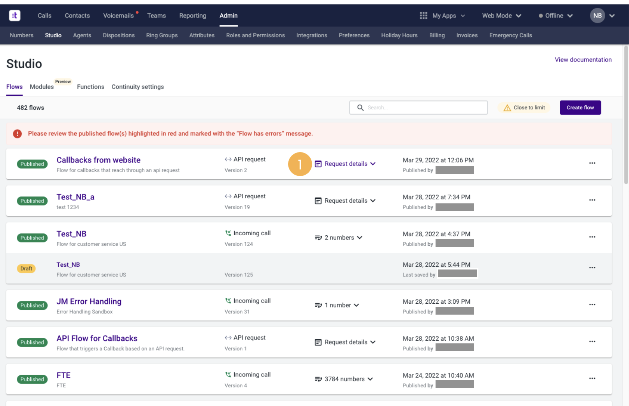Open the Offline status dropdown
The width and height of the screenshot is (629, 406).
555,16
